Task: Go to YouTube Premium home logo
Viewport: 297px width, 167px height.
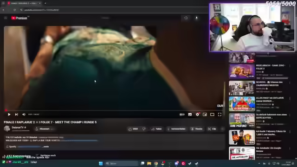Action: [19, 18]
